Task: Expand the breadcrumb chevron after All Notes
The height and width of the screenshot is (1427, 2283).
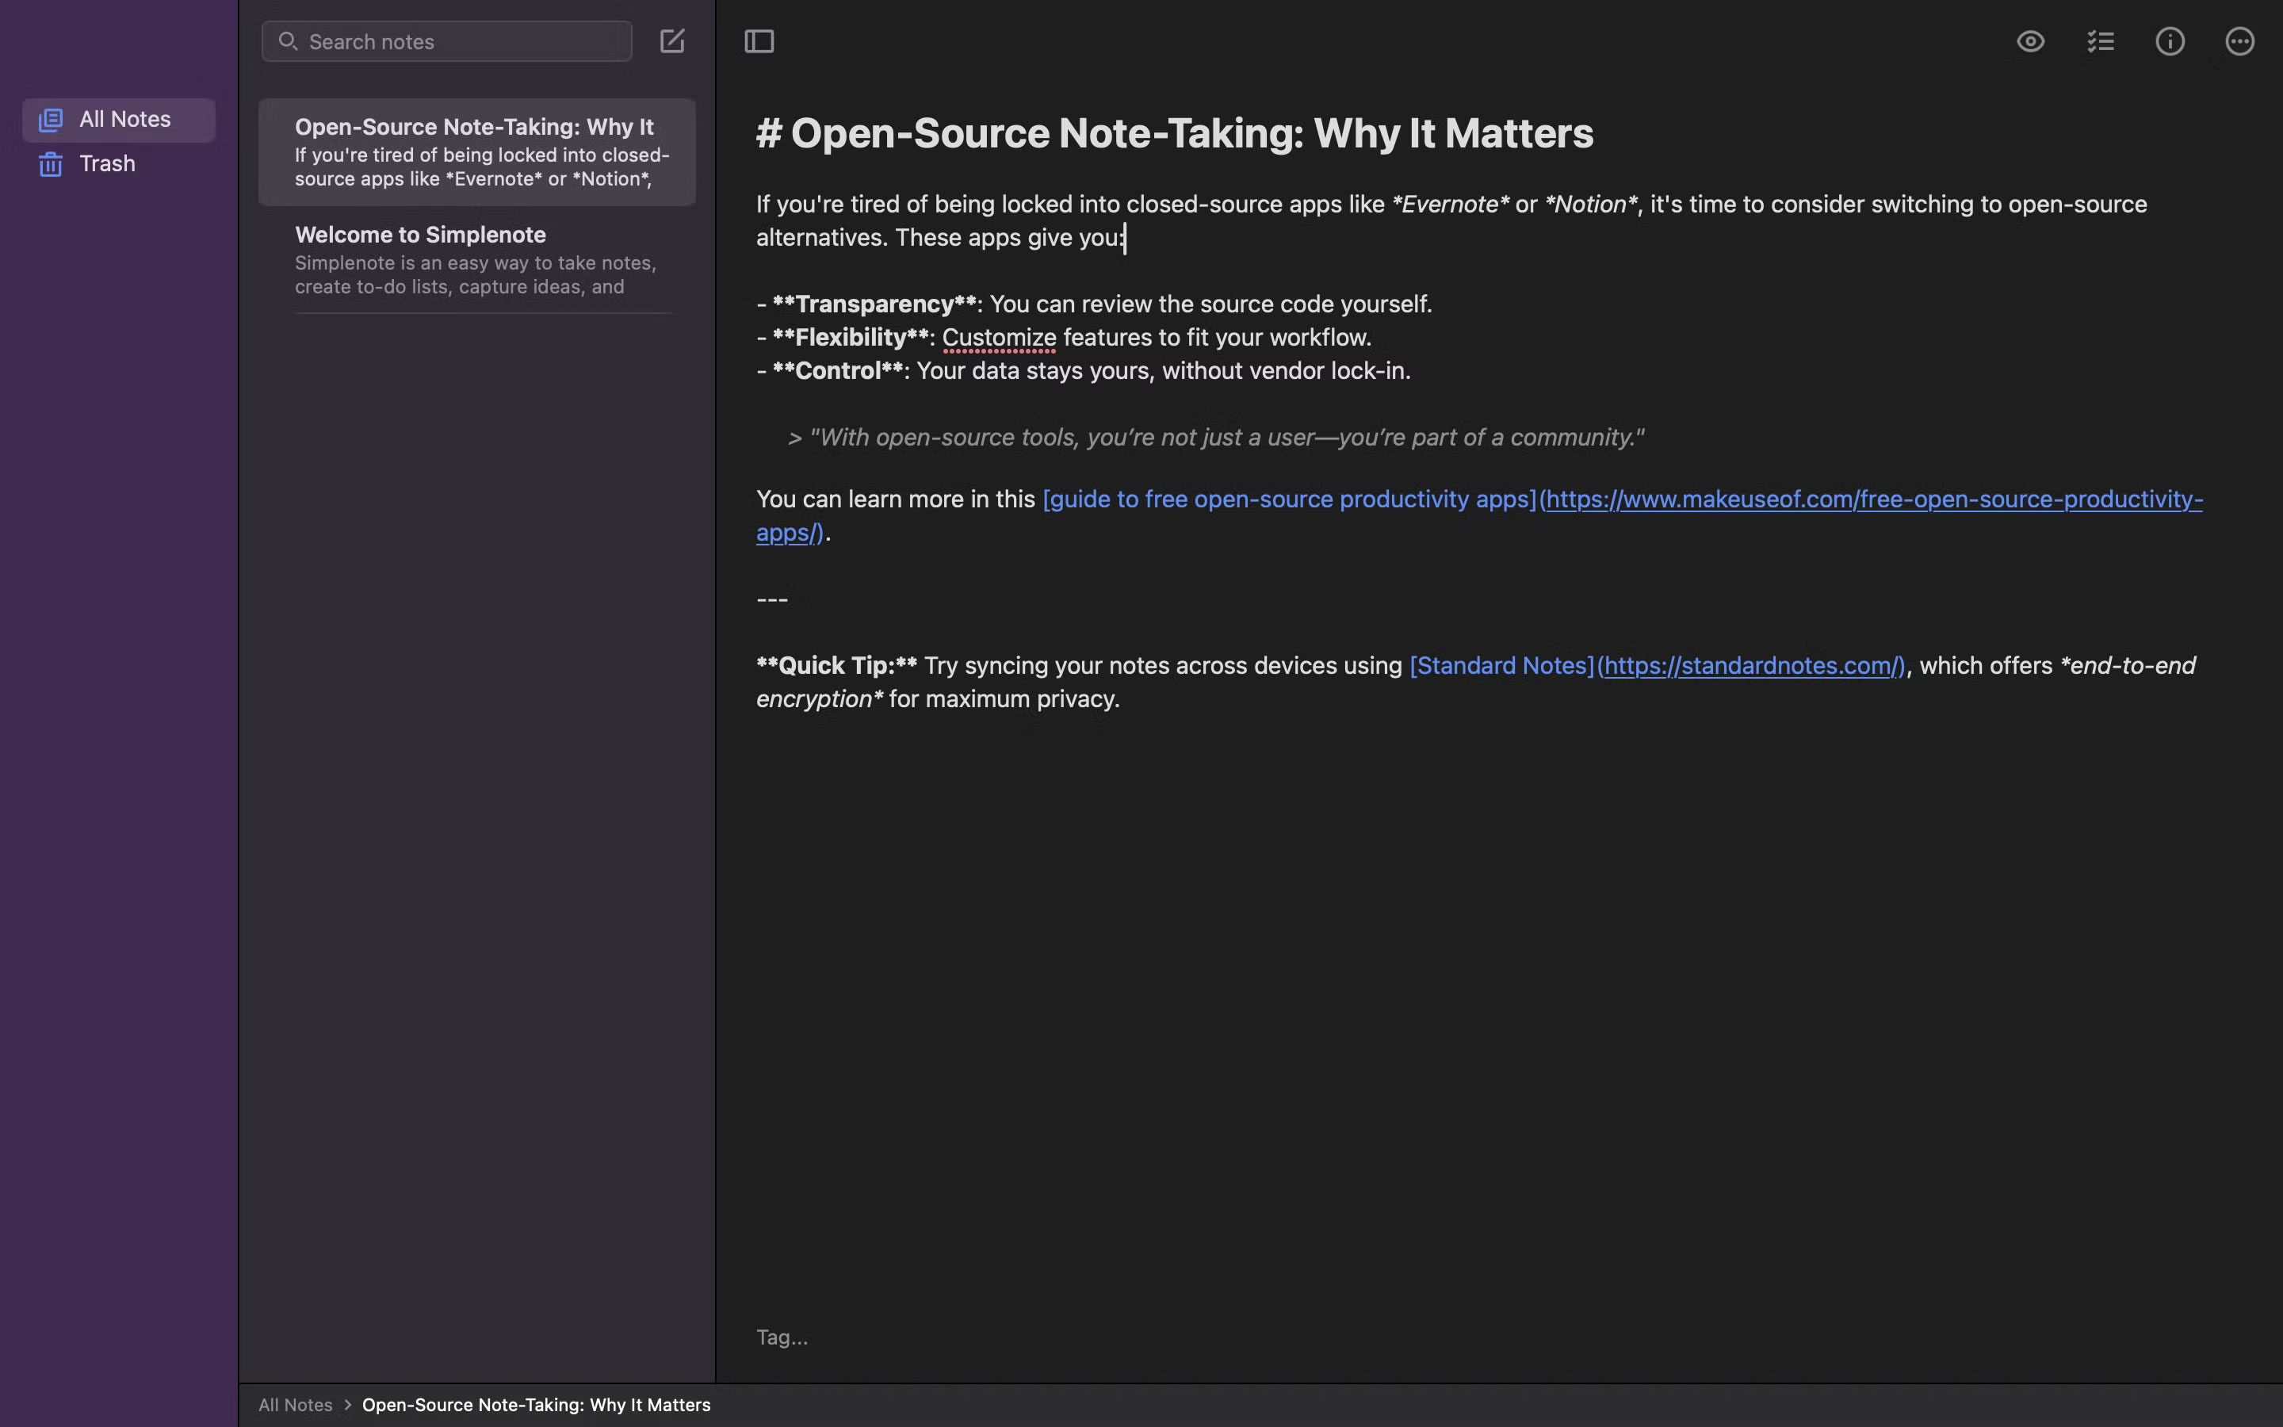Action: point(348,1404)
